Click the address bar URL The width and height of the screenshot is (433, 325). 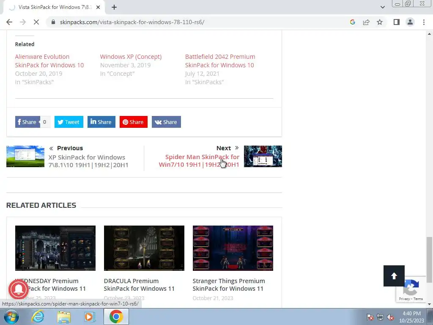[132, 22]
